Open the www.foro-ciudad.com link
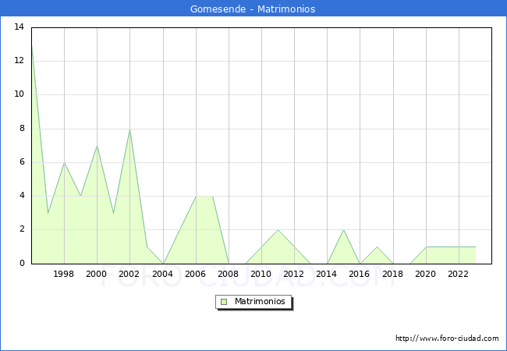 pos(447,339)
